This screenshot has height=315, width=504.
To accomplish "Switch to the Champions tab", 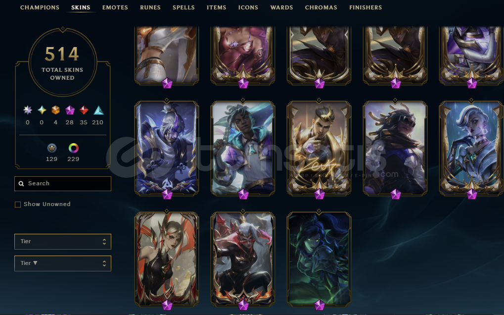I will pos(40,7).
